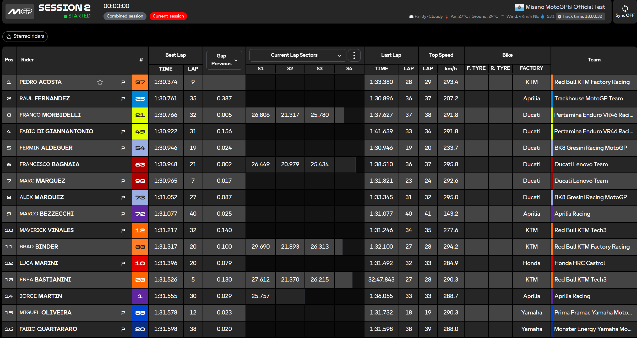Sort by Top Speed km/h column

click(451, 69)
